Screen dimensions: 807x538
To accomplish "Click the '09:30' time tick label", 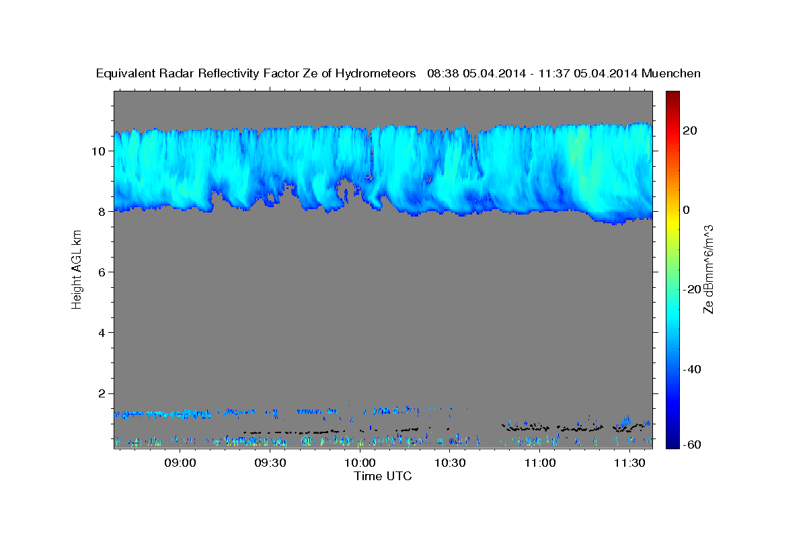I will tap(270, 463).
